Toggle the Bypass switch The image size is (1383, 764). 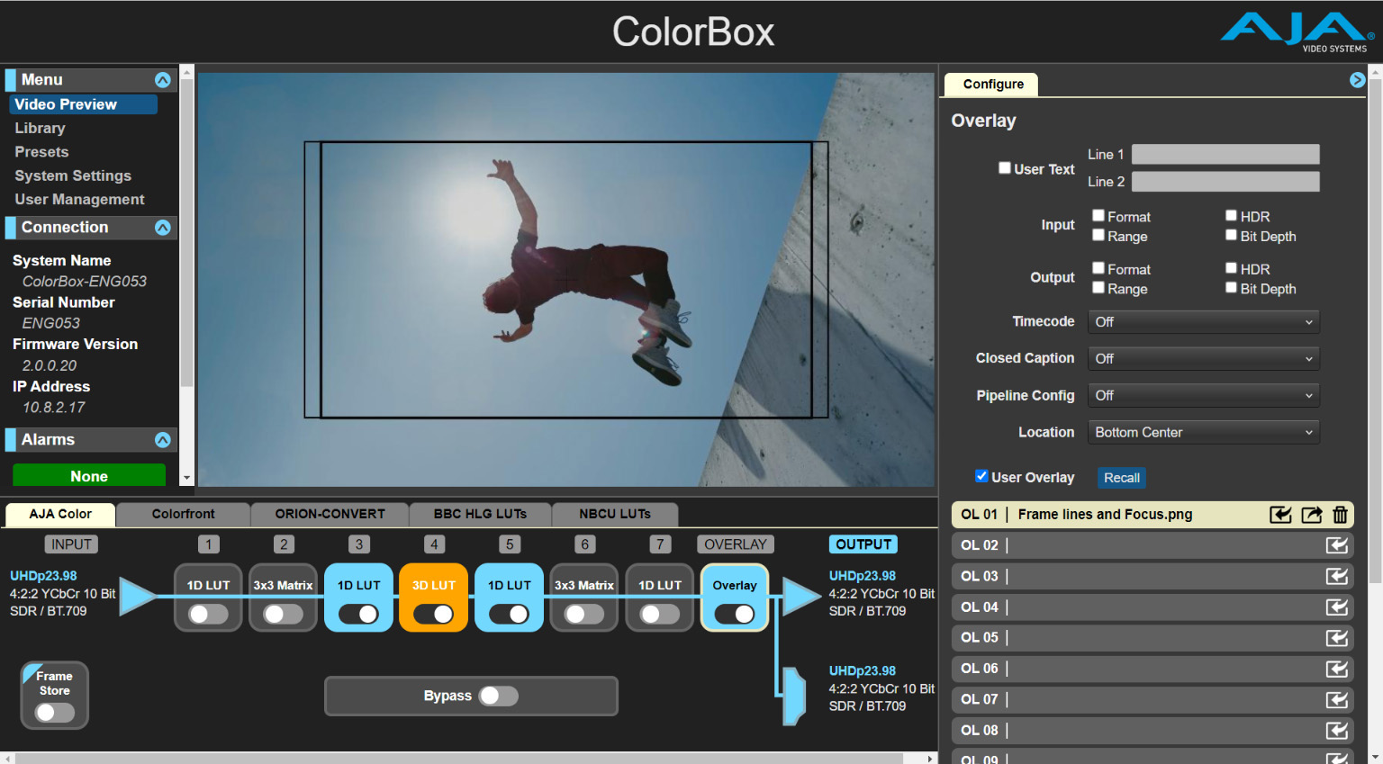(x=499, y=696)
